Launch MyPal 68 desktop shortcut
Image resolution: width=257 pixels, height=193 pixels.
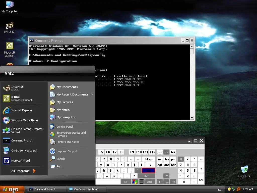pos(10,28)
